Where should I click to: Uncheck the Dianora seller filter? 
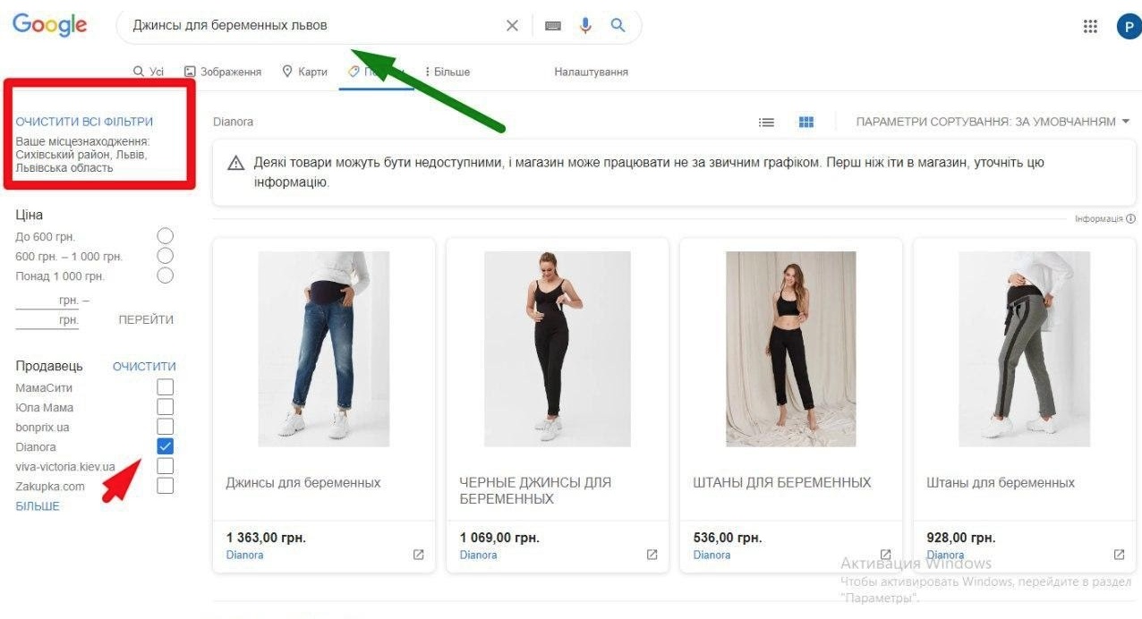(x=164, y=445)
